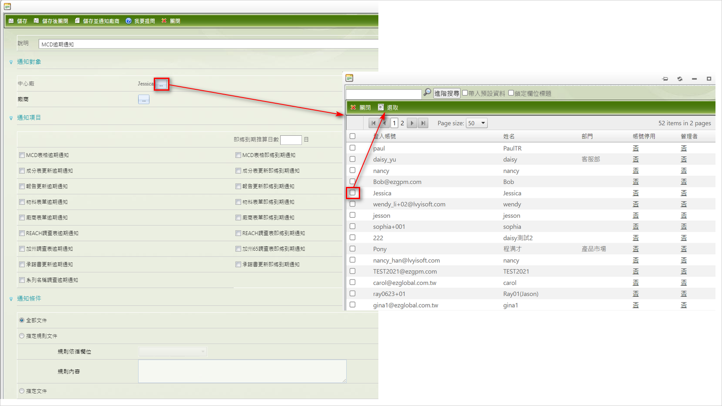Go to the first page of results
This screenshot has height=406, width=722.
click(373, 123)
